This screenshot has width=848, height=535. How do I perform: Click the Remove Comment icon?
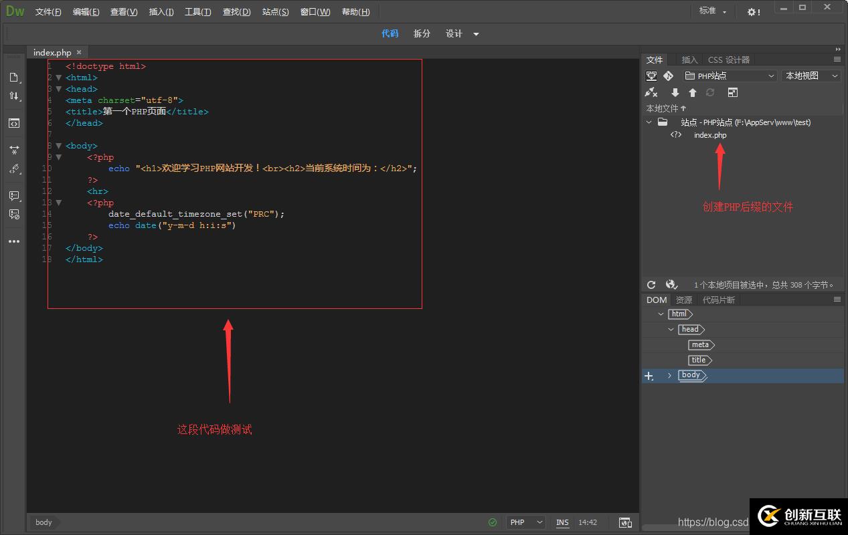click(x=14, y=215)
